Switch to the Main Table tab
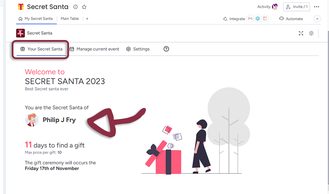The height and width of the screenshot is (194, 329). coord(69,19)
